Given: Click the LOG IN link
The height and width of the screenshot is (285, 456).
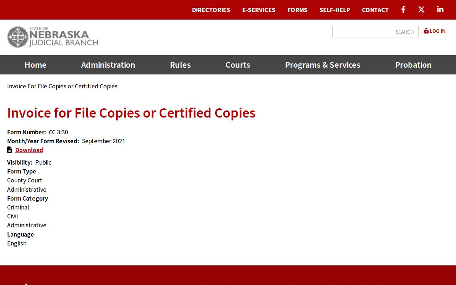Looking at the screenshot, I should tap(435, 31).
